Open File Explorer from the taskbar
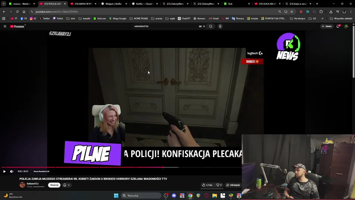 (x=215, y=196)
